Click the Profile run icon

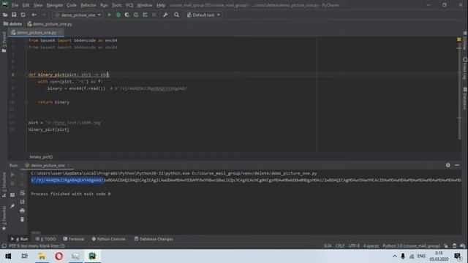[x=136, y=15]
